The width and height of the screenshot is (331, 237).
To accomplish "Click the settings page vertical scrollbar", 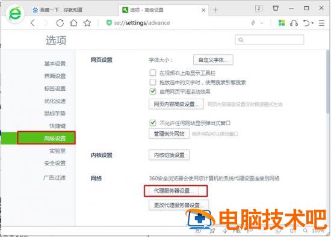I will click(327, 82).
